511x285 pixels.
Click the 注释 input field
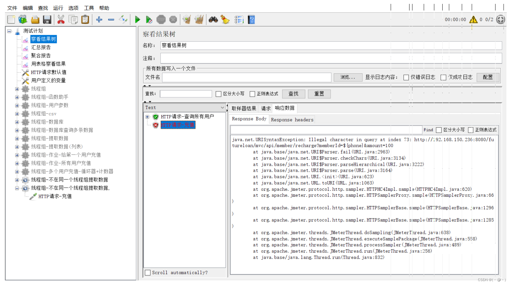pos(331,58)
